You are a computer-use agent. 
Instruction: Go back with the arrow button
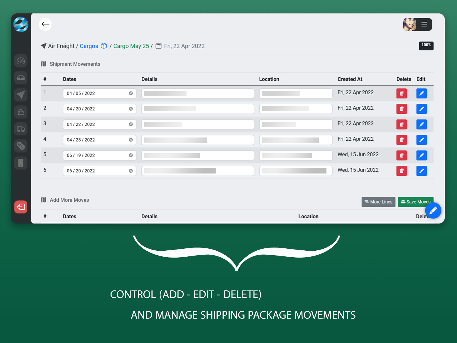pyautogui.click(x=45, y=24)
